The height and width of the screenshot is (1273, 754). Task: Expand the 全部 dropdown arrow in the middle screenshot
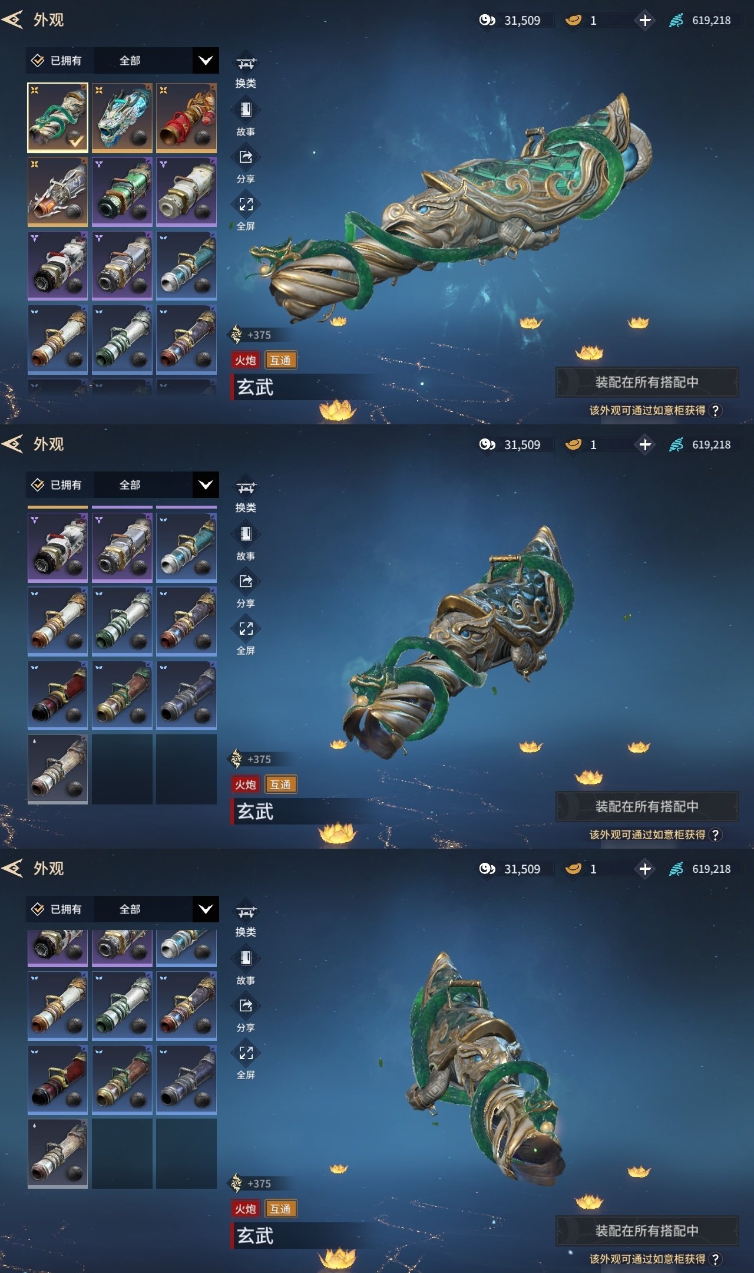click(206, 484)
